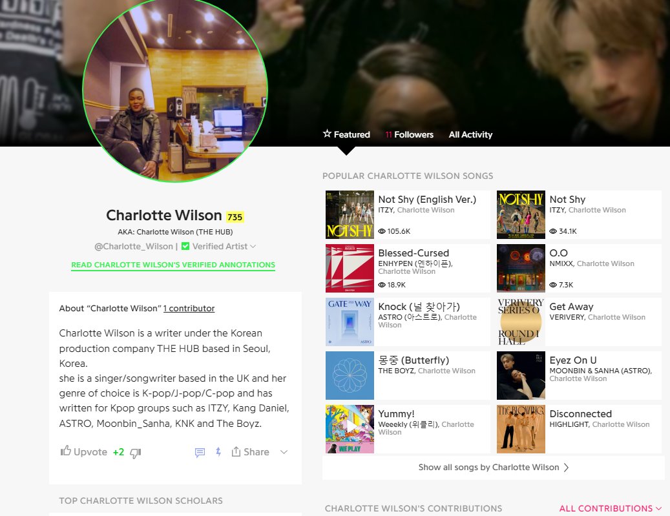
Task: Click VERIVERY SERIES O cover art
Action: click(521, 322)
